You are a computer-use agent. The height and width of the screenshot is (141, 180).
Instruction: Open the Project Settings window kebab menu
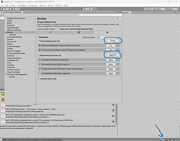[116, 12]
